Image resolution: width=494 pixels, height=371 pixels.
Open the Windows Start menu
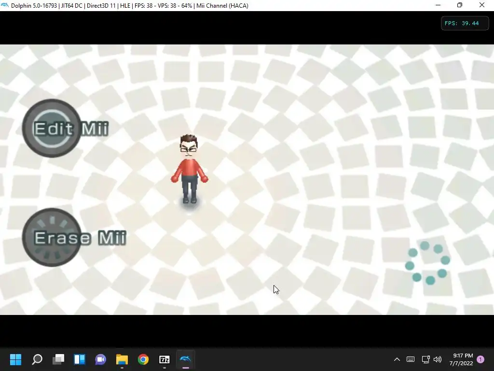[15, 359]
